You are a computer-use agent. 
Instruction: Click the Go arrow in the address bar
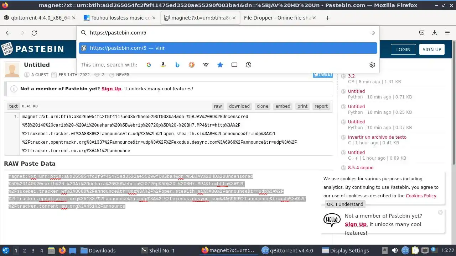coord(372,33)
